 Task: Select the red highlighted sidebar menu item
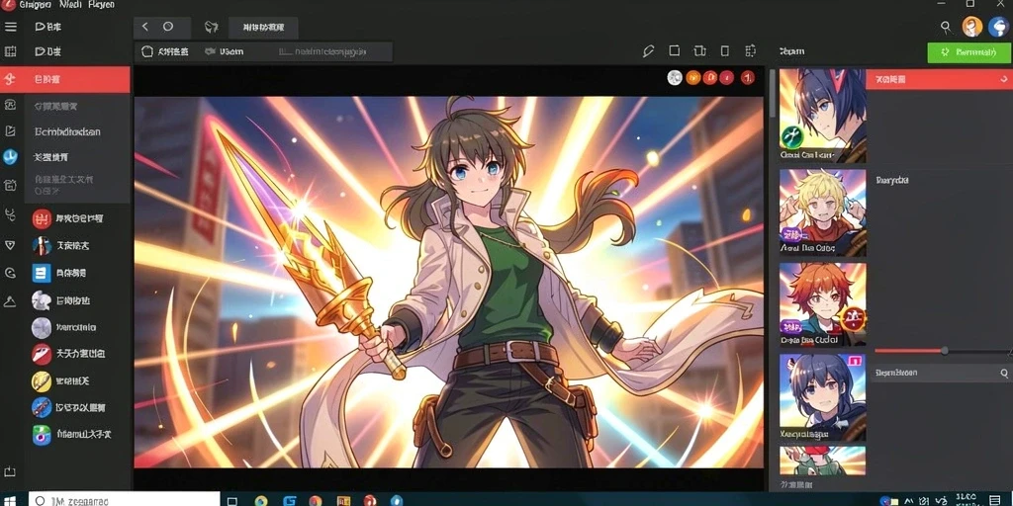(x=65, y=79)
